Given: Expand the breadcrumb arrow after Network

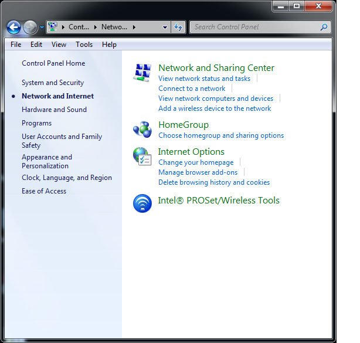Looking at the screenshot, I should pos(134,27).
